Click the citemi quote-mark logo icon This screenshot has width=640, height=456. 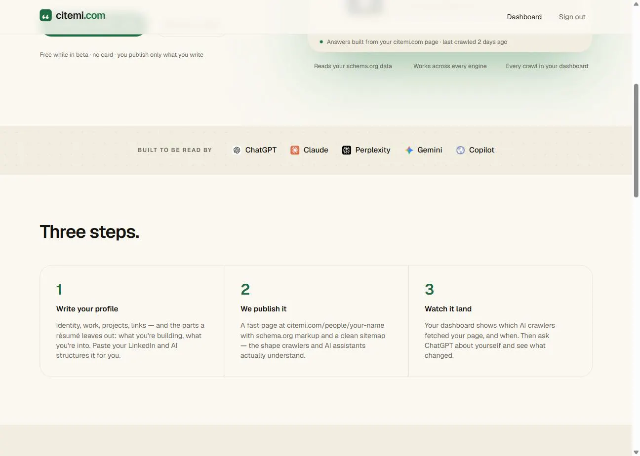click(x=46, y=15)
